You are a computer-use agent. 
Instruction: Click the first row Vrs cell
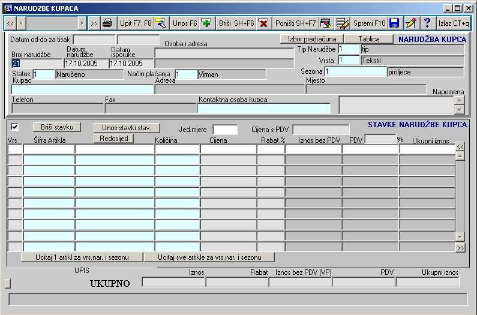click(15, 149)
